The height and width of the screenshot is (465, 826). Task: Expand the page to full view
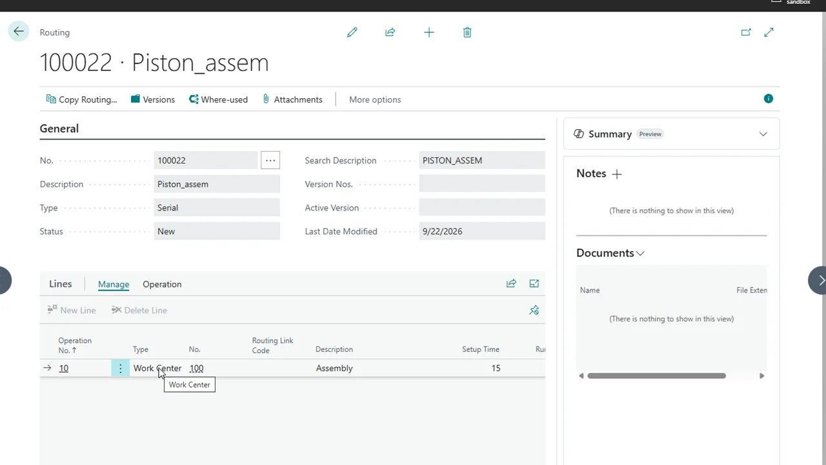tap(769, 32)
